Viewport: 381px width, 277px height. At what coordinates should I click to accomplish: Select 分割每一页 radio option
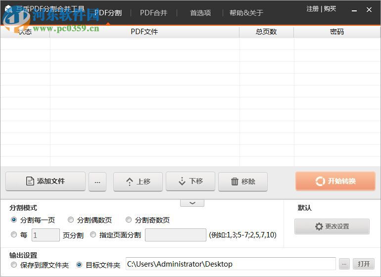click(14, 220)
